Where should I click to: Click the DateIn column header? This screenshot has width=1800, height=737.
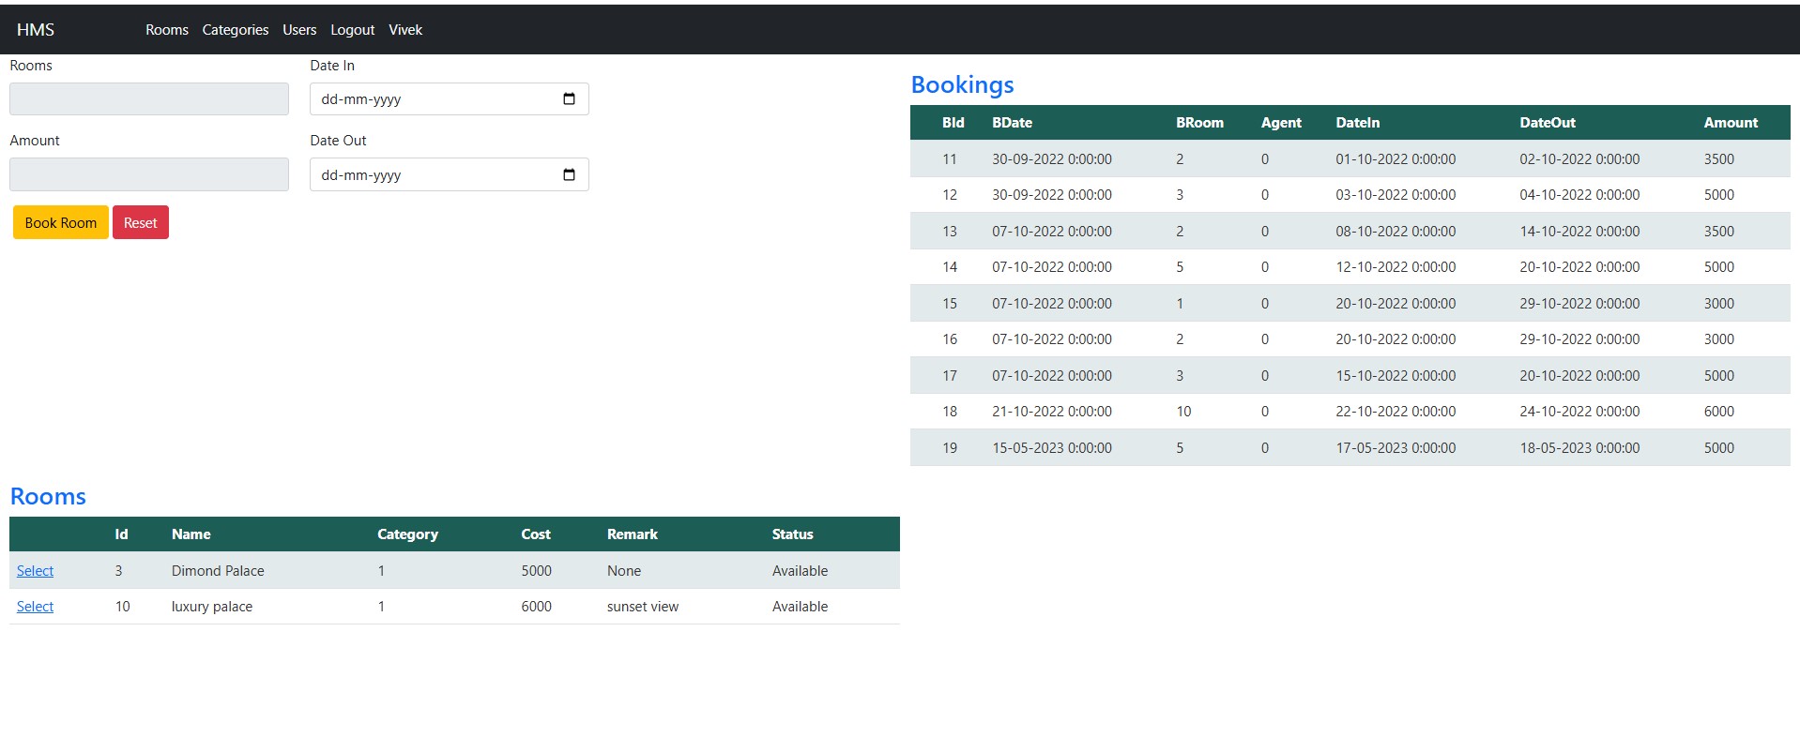pyautogui.click(x=1358, y=123)
